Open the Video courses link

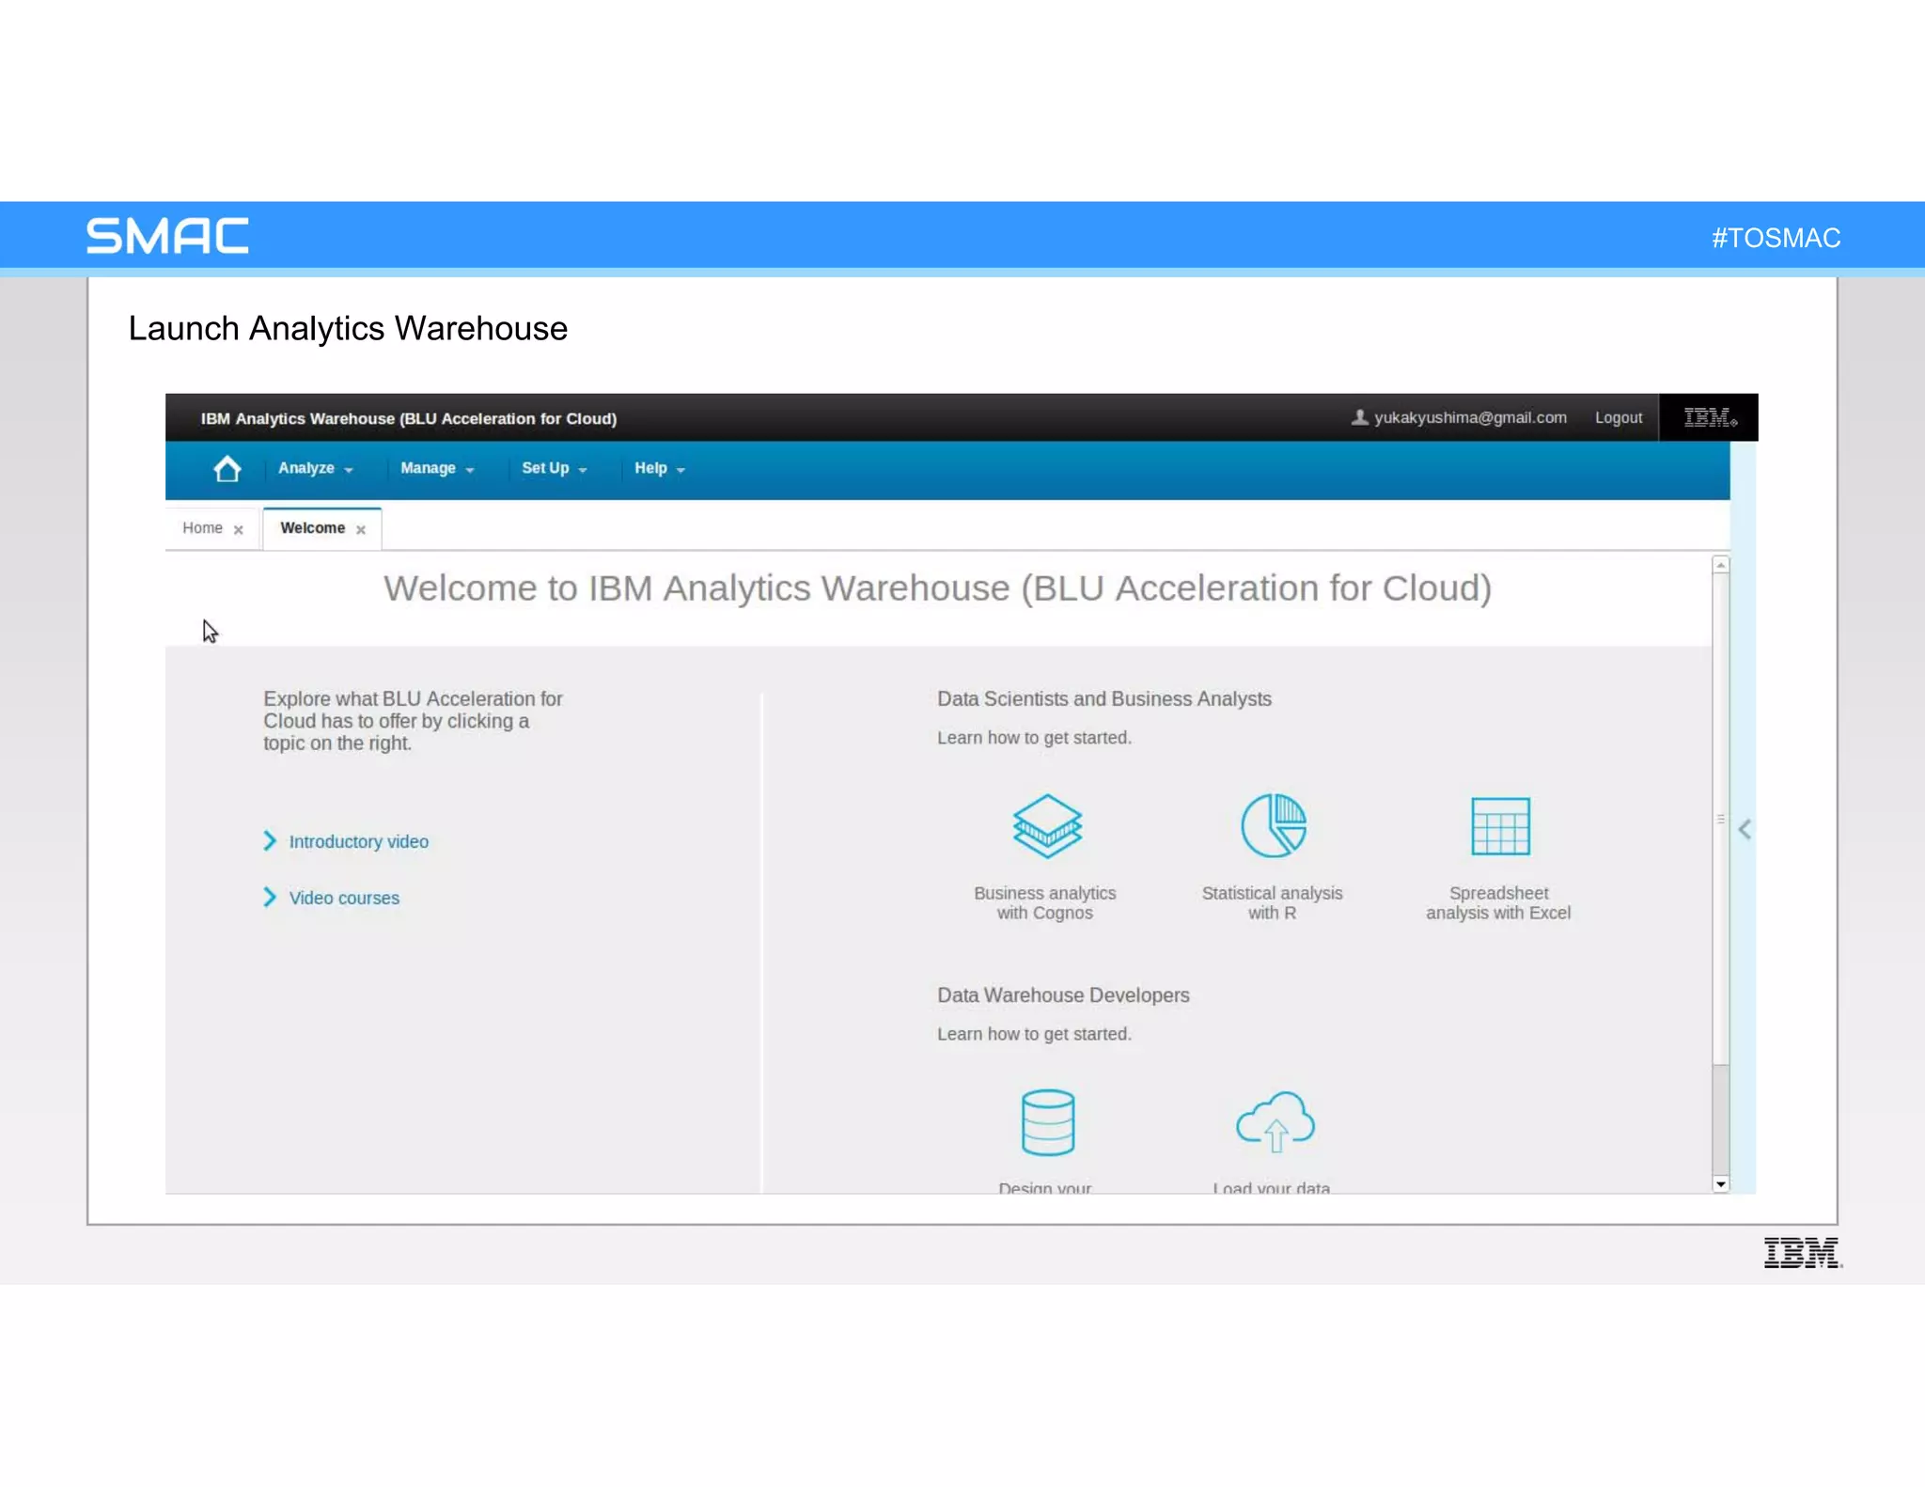pos(344,898)
